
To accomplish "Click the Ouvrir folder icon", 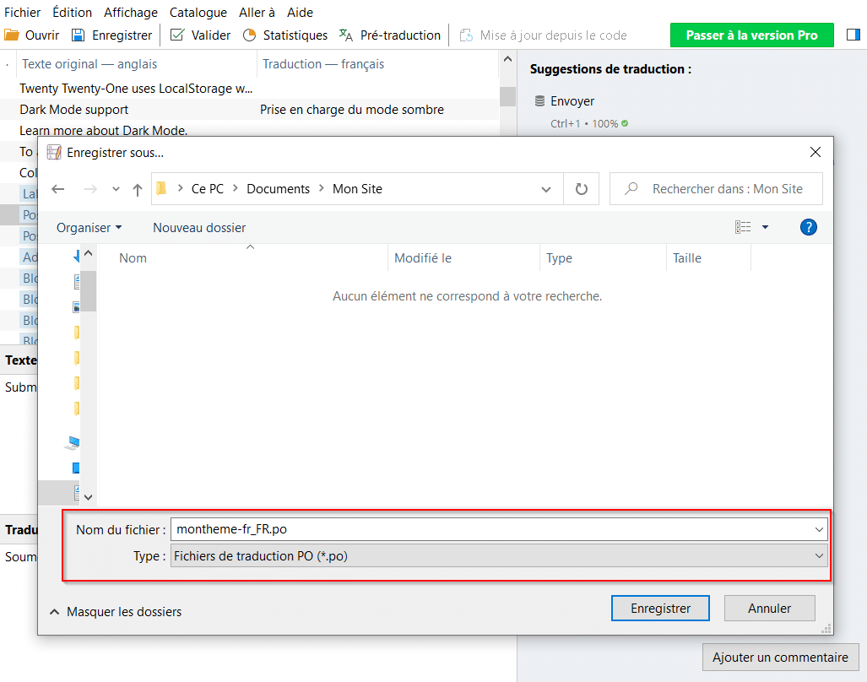I will coord(12,35).
